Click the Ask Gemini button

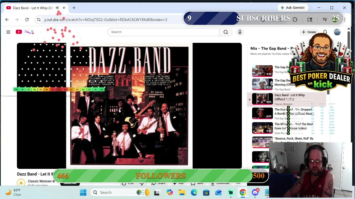coord(293,8)
